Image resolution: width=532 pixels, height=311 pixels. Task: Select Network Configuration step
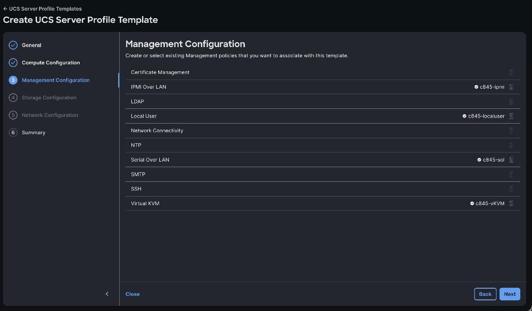point(50,115)
